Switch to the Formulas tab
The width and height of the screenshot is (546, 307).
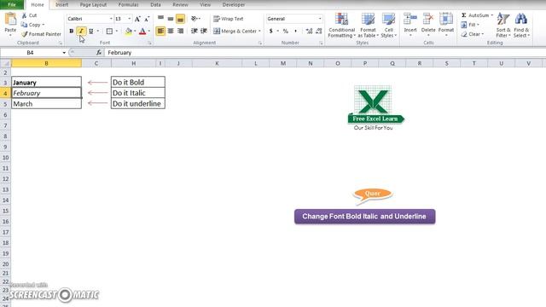[129, 5]
